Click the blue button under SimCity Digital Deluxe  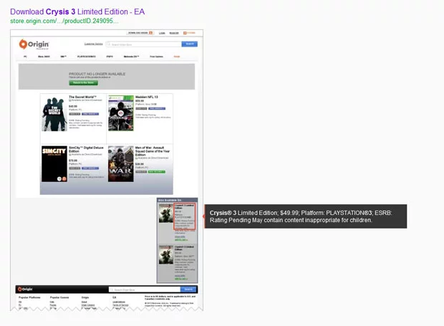tap(90, 168)
